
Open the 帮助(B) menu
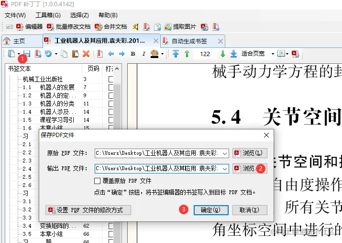[108, 15]
